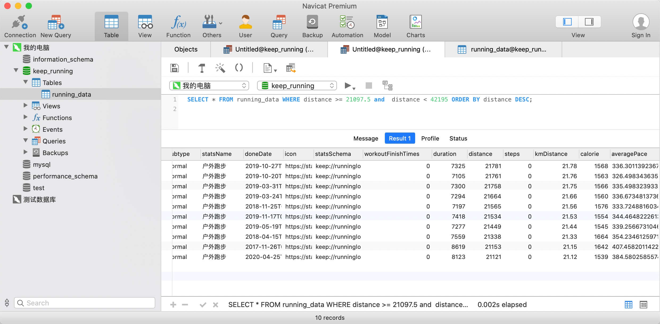The width and height of the screenshot is (660, 324).
Task: Expand the Backups node
Action: click(26, 152)
